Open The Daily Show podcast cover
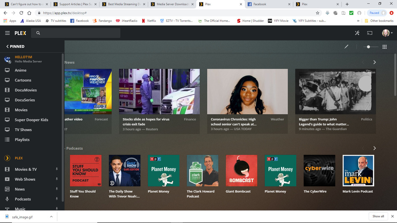 pyautogui.click(x=125, y=170)
